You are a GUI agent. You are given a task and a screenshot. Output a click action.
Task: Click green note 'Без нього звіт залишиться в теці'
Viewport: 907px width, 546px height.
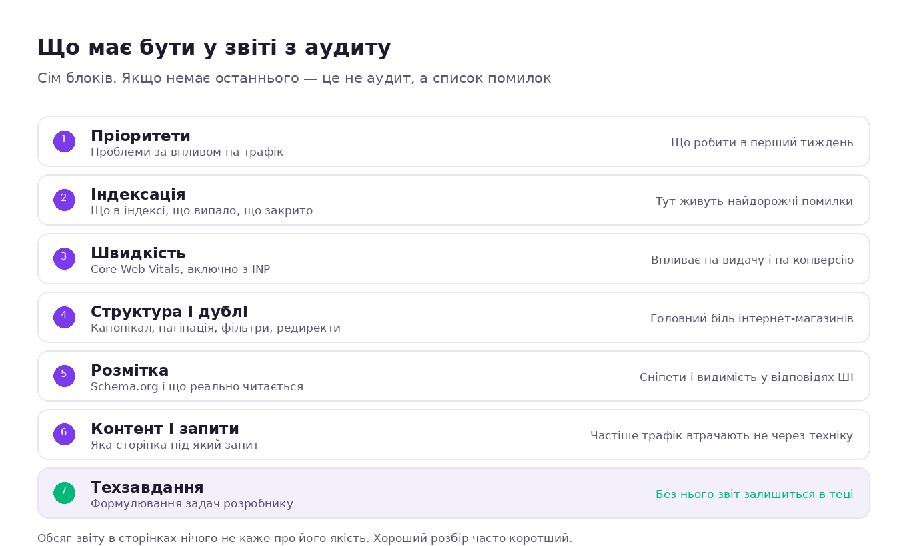pos(754,495)
